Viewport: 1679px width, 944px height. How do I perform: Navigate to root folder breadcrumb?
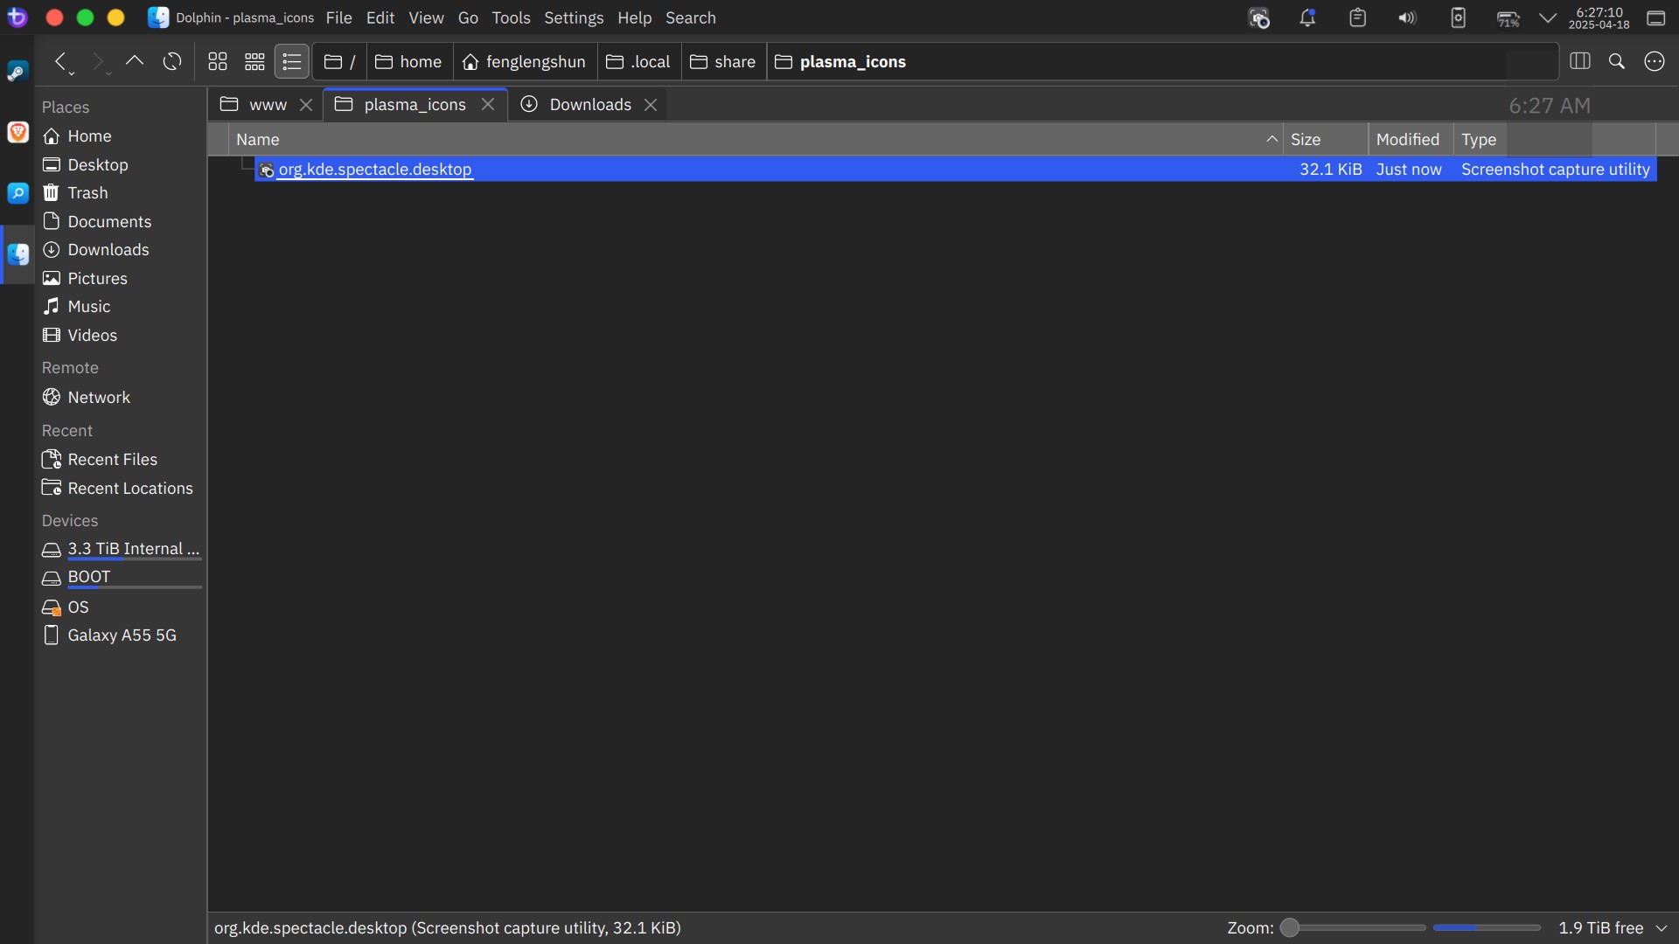pos(339,62)
